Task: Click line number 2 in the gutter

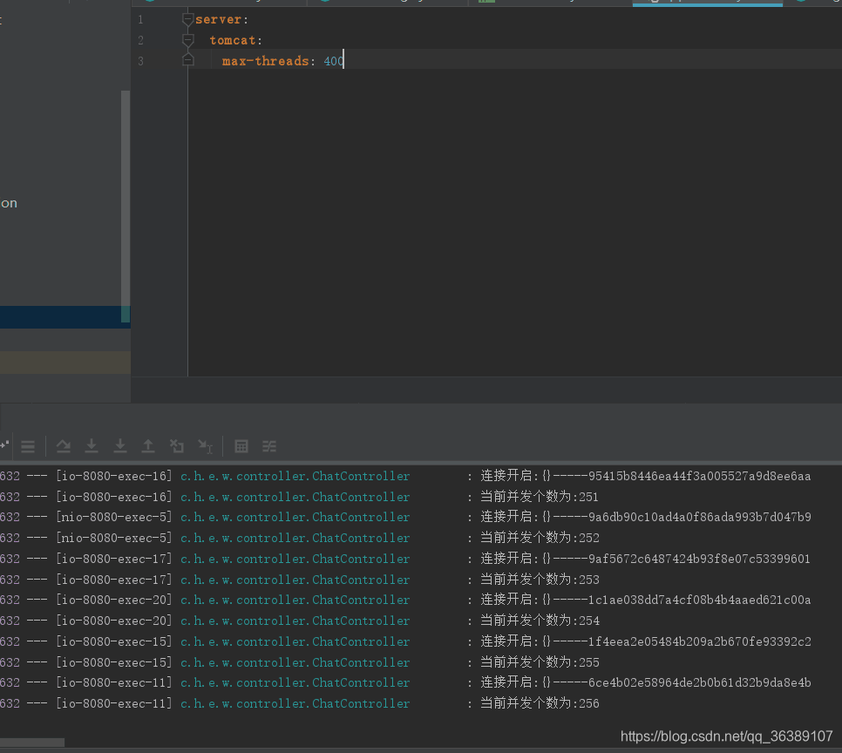Action: (140, 40)
